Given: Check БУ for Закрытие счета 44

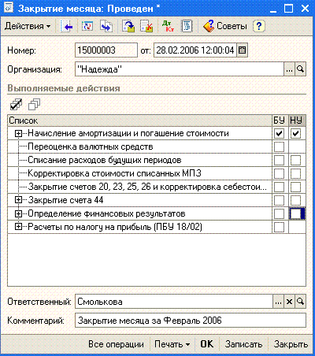Looking at the screenshot, I should (x=279, y=200).
